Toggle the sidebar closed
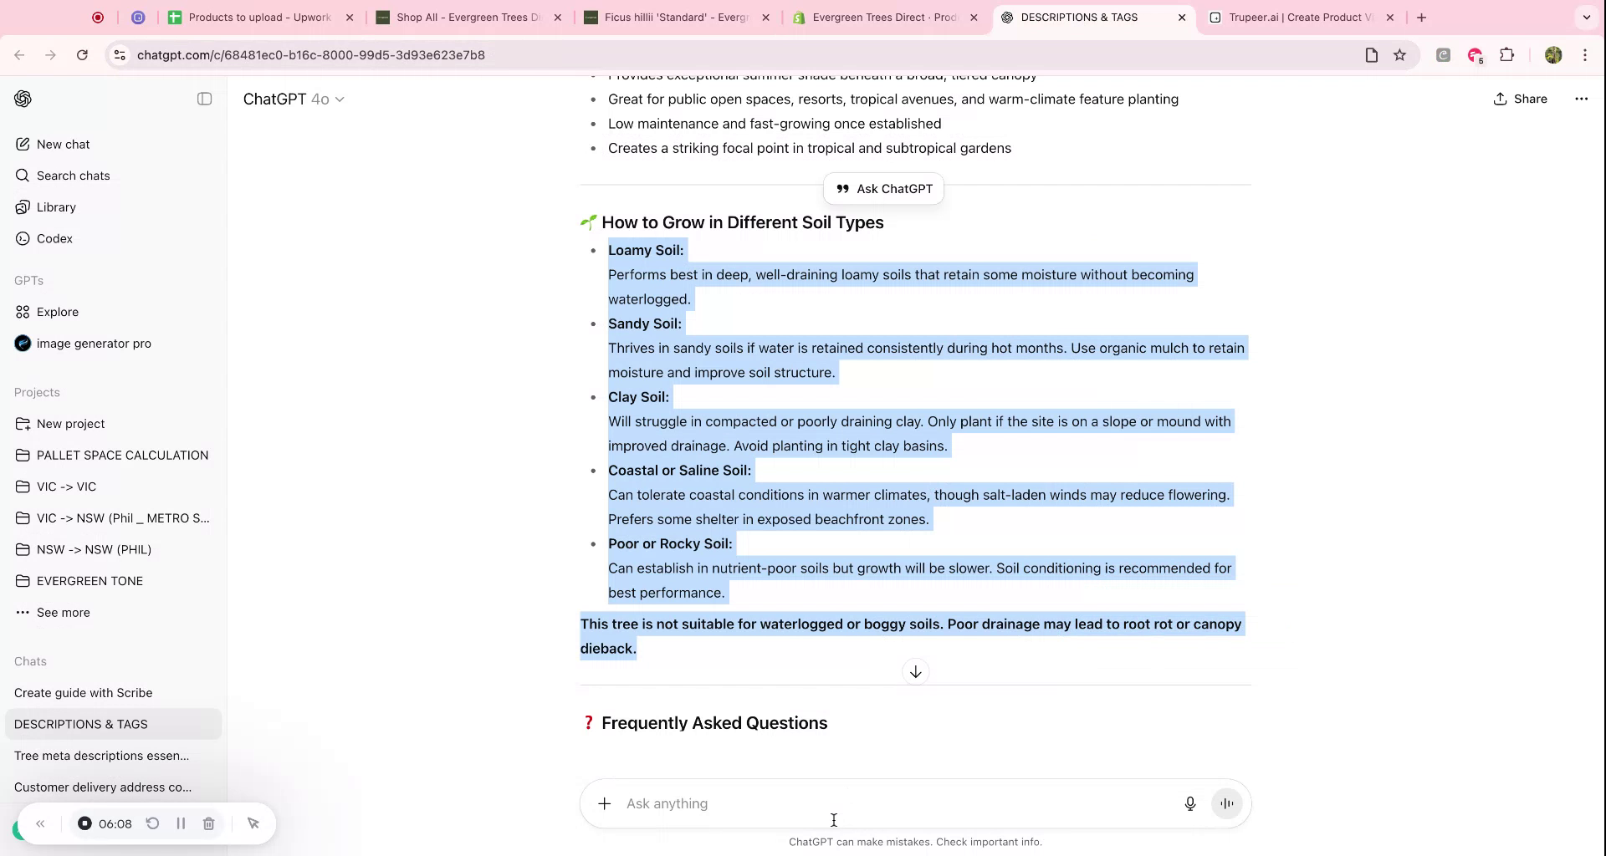Viewport: 1606px width, 856px height. (x=204, y=99)
